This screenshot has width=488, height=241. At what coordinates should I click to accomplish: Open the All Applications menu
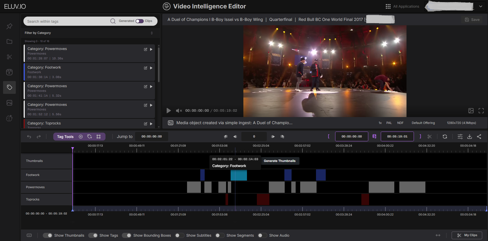(x=402, y=6)
